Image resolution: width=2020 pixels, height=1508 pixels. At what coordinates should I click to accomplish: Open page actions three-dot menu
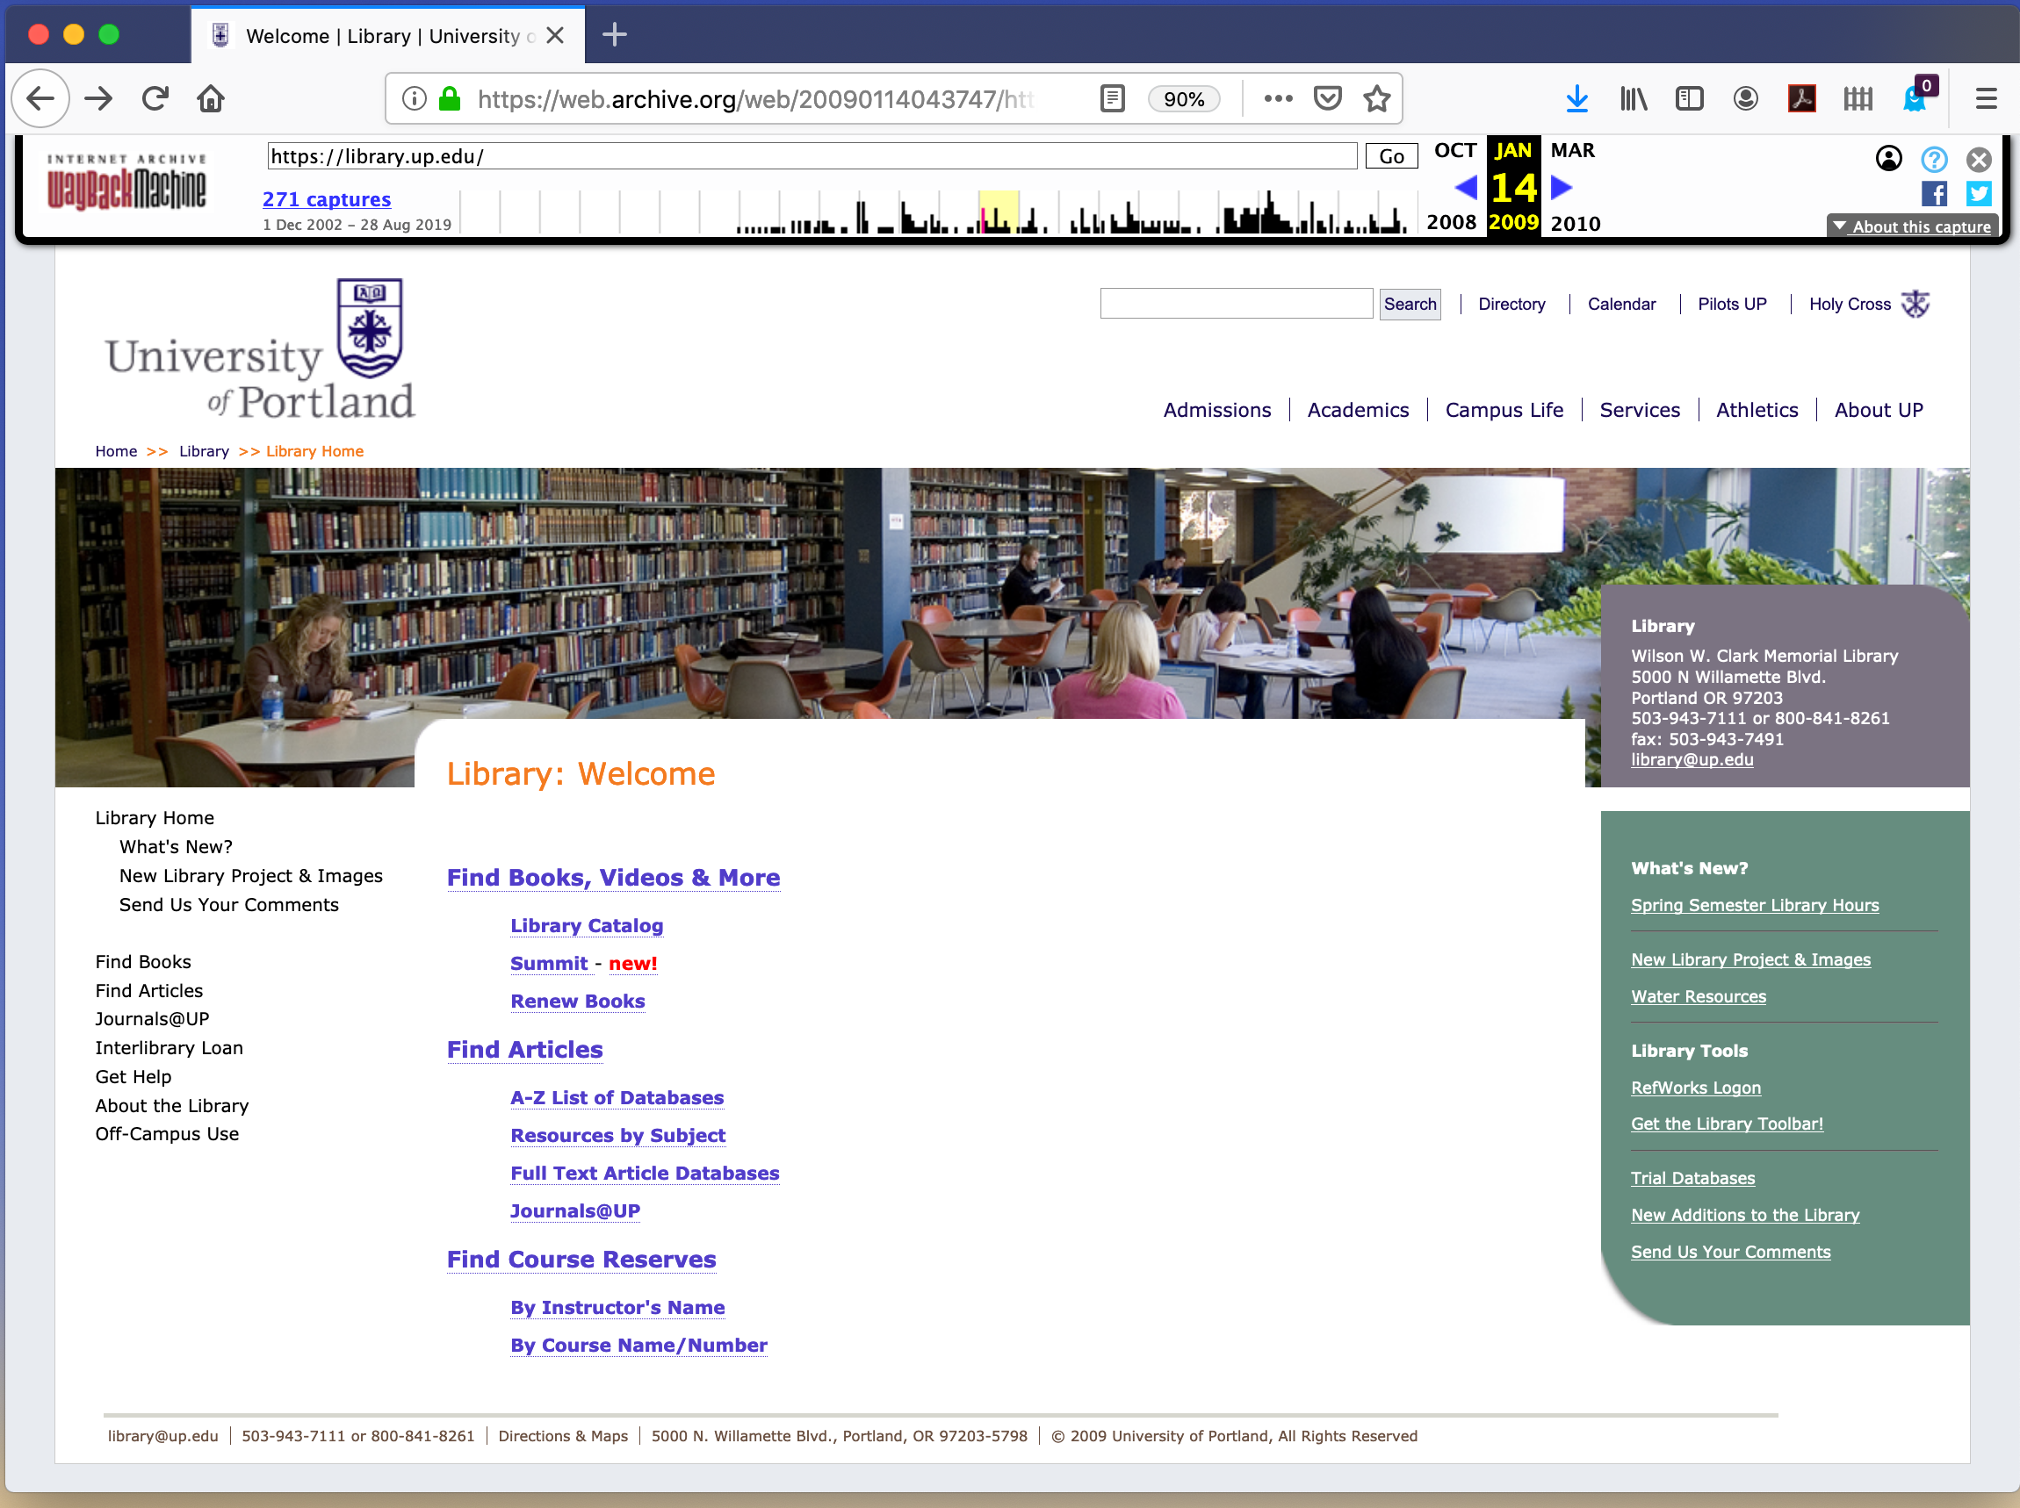[1278, 98]
